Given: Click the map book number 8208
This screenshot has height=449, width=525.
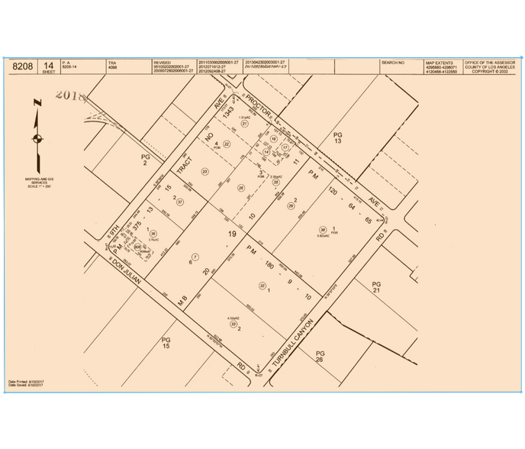Looking at the screenshot, I should [x=22, y=67].
